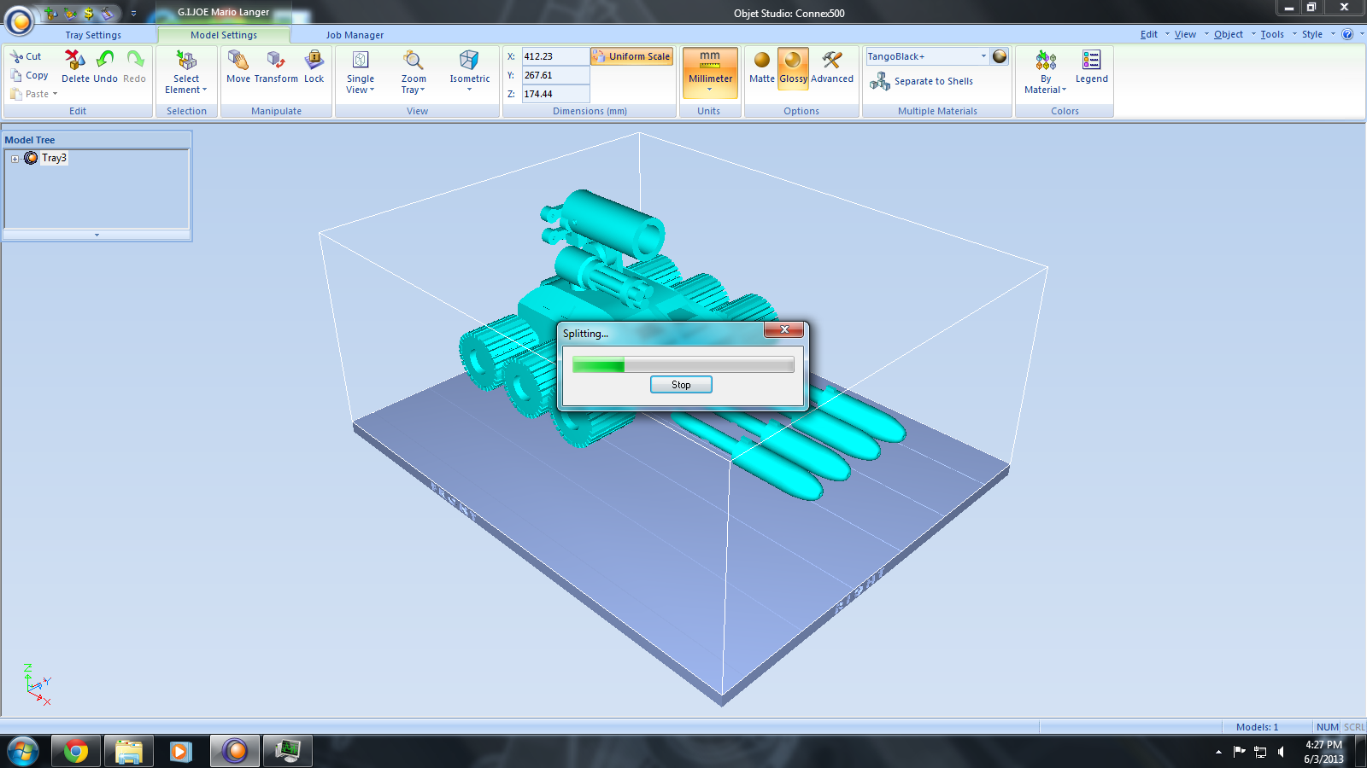The image size is (1367, 768).
Task: Toggle Uniform Scale option
Action: 631,56
